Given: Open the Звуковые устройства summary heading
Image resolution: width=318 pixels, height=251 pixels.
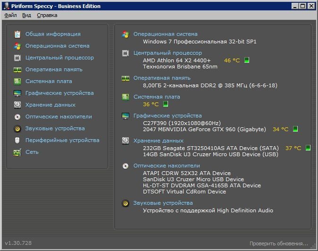Looking at the screenshot, I should pos(163,203).
